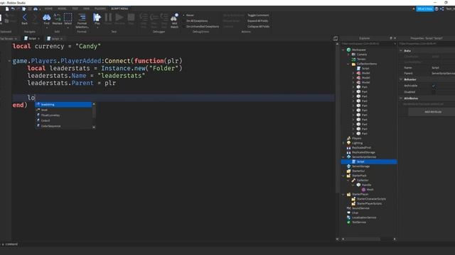The image size is (455, 255).
Task: Click the Name property value field
Action: 443,68
